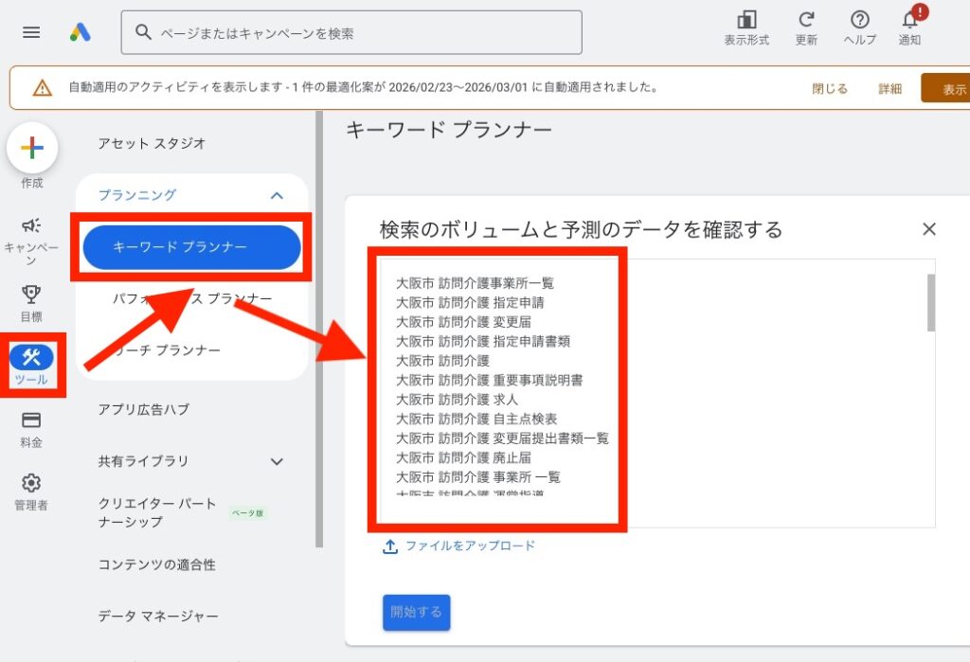Open the 通知 notifications bell
Image resolution: width=970 pixels, height=662 pixels.
909,21
